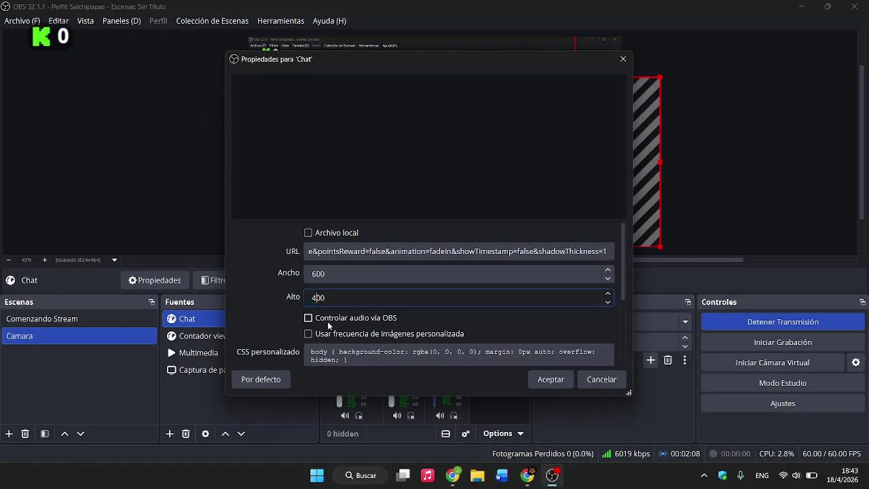Open the Colección de Escenas menu
869x489 pixels.
tap(212, 21)
